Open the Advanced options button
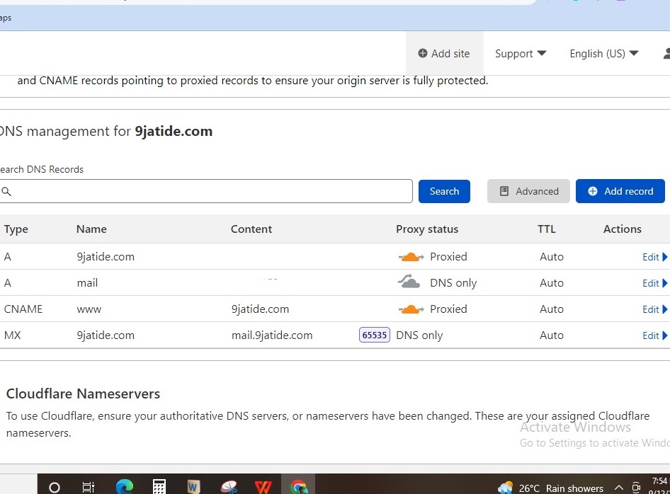The height and width of the screenshot is (494, 670). [528, 191]
